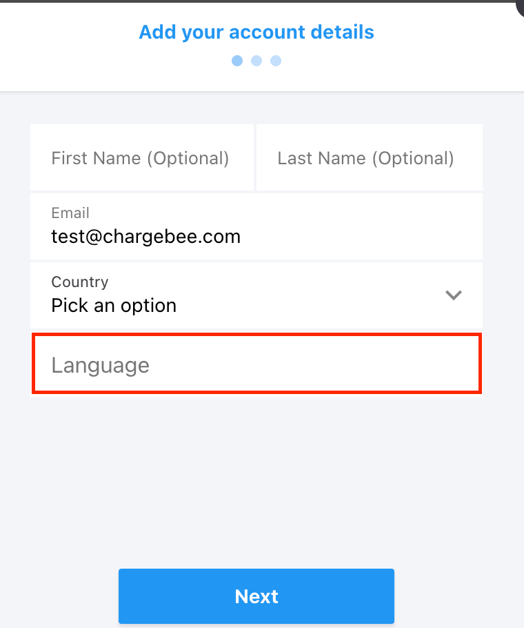This screenshot has height=628, width=524.
Task: Select the middle progress step dot
Action: click(256, 61)
